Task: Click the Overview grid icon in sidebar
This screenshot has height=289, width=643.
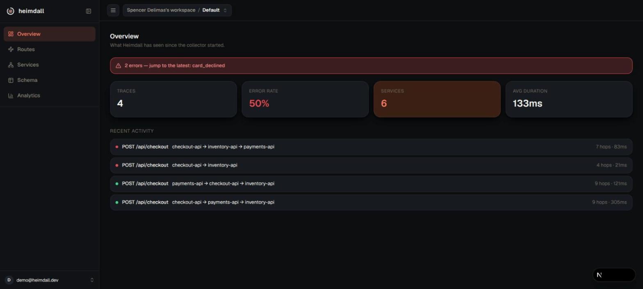Action: pos(11,34)
